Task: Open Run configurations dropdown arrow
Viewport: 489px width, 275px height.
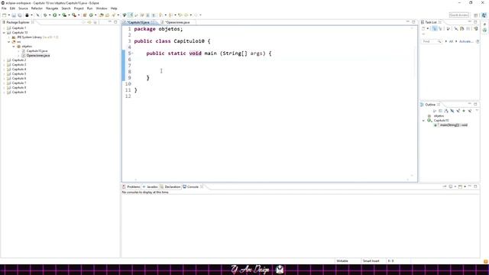Action: [x=60, y=15]
